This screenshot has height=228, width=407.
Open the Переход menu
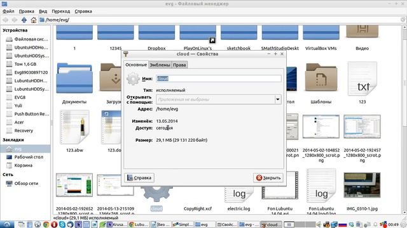(61, 11)
